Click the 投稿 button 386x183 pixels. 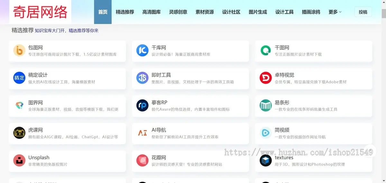click(363, 12)
